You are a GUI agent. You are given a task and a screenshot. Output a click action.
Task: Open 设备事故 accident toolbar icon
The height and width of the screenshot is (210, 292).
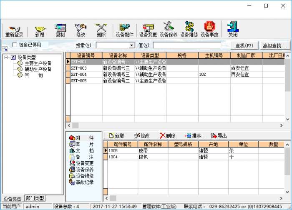[x=209, y=29]
